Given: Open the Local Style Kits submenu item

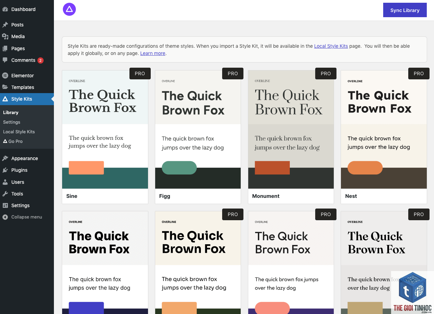Looking at the screenshot, I should click(x=19, y=132).
